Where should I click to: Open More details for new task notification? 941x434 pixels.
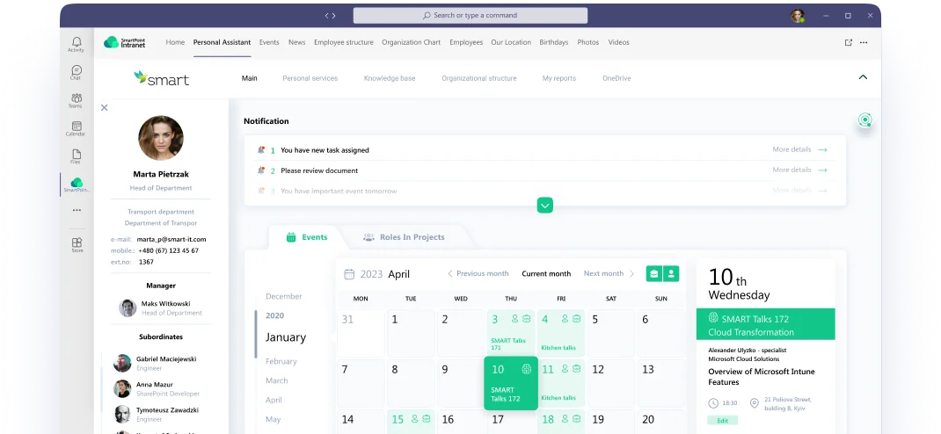[799, 149]
